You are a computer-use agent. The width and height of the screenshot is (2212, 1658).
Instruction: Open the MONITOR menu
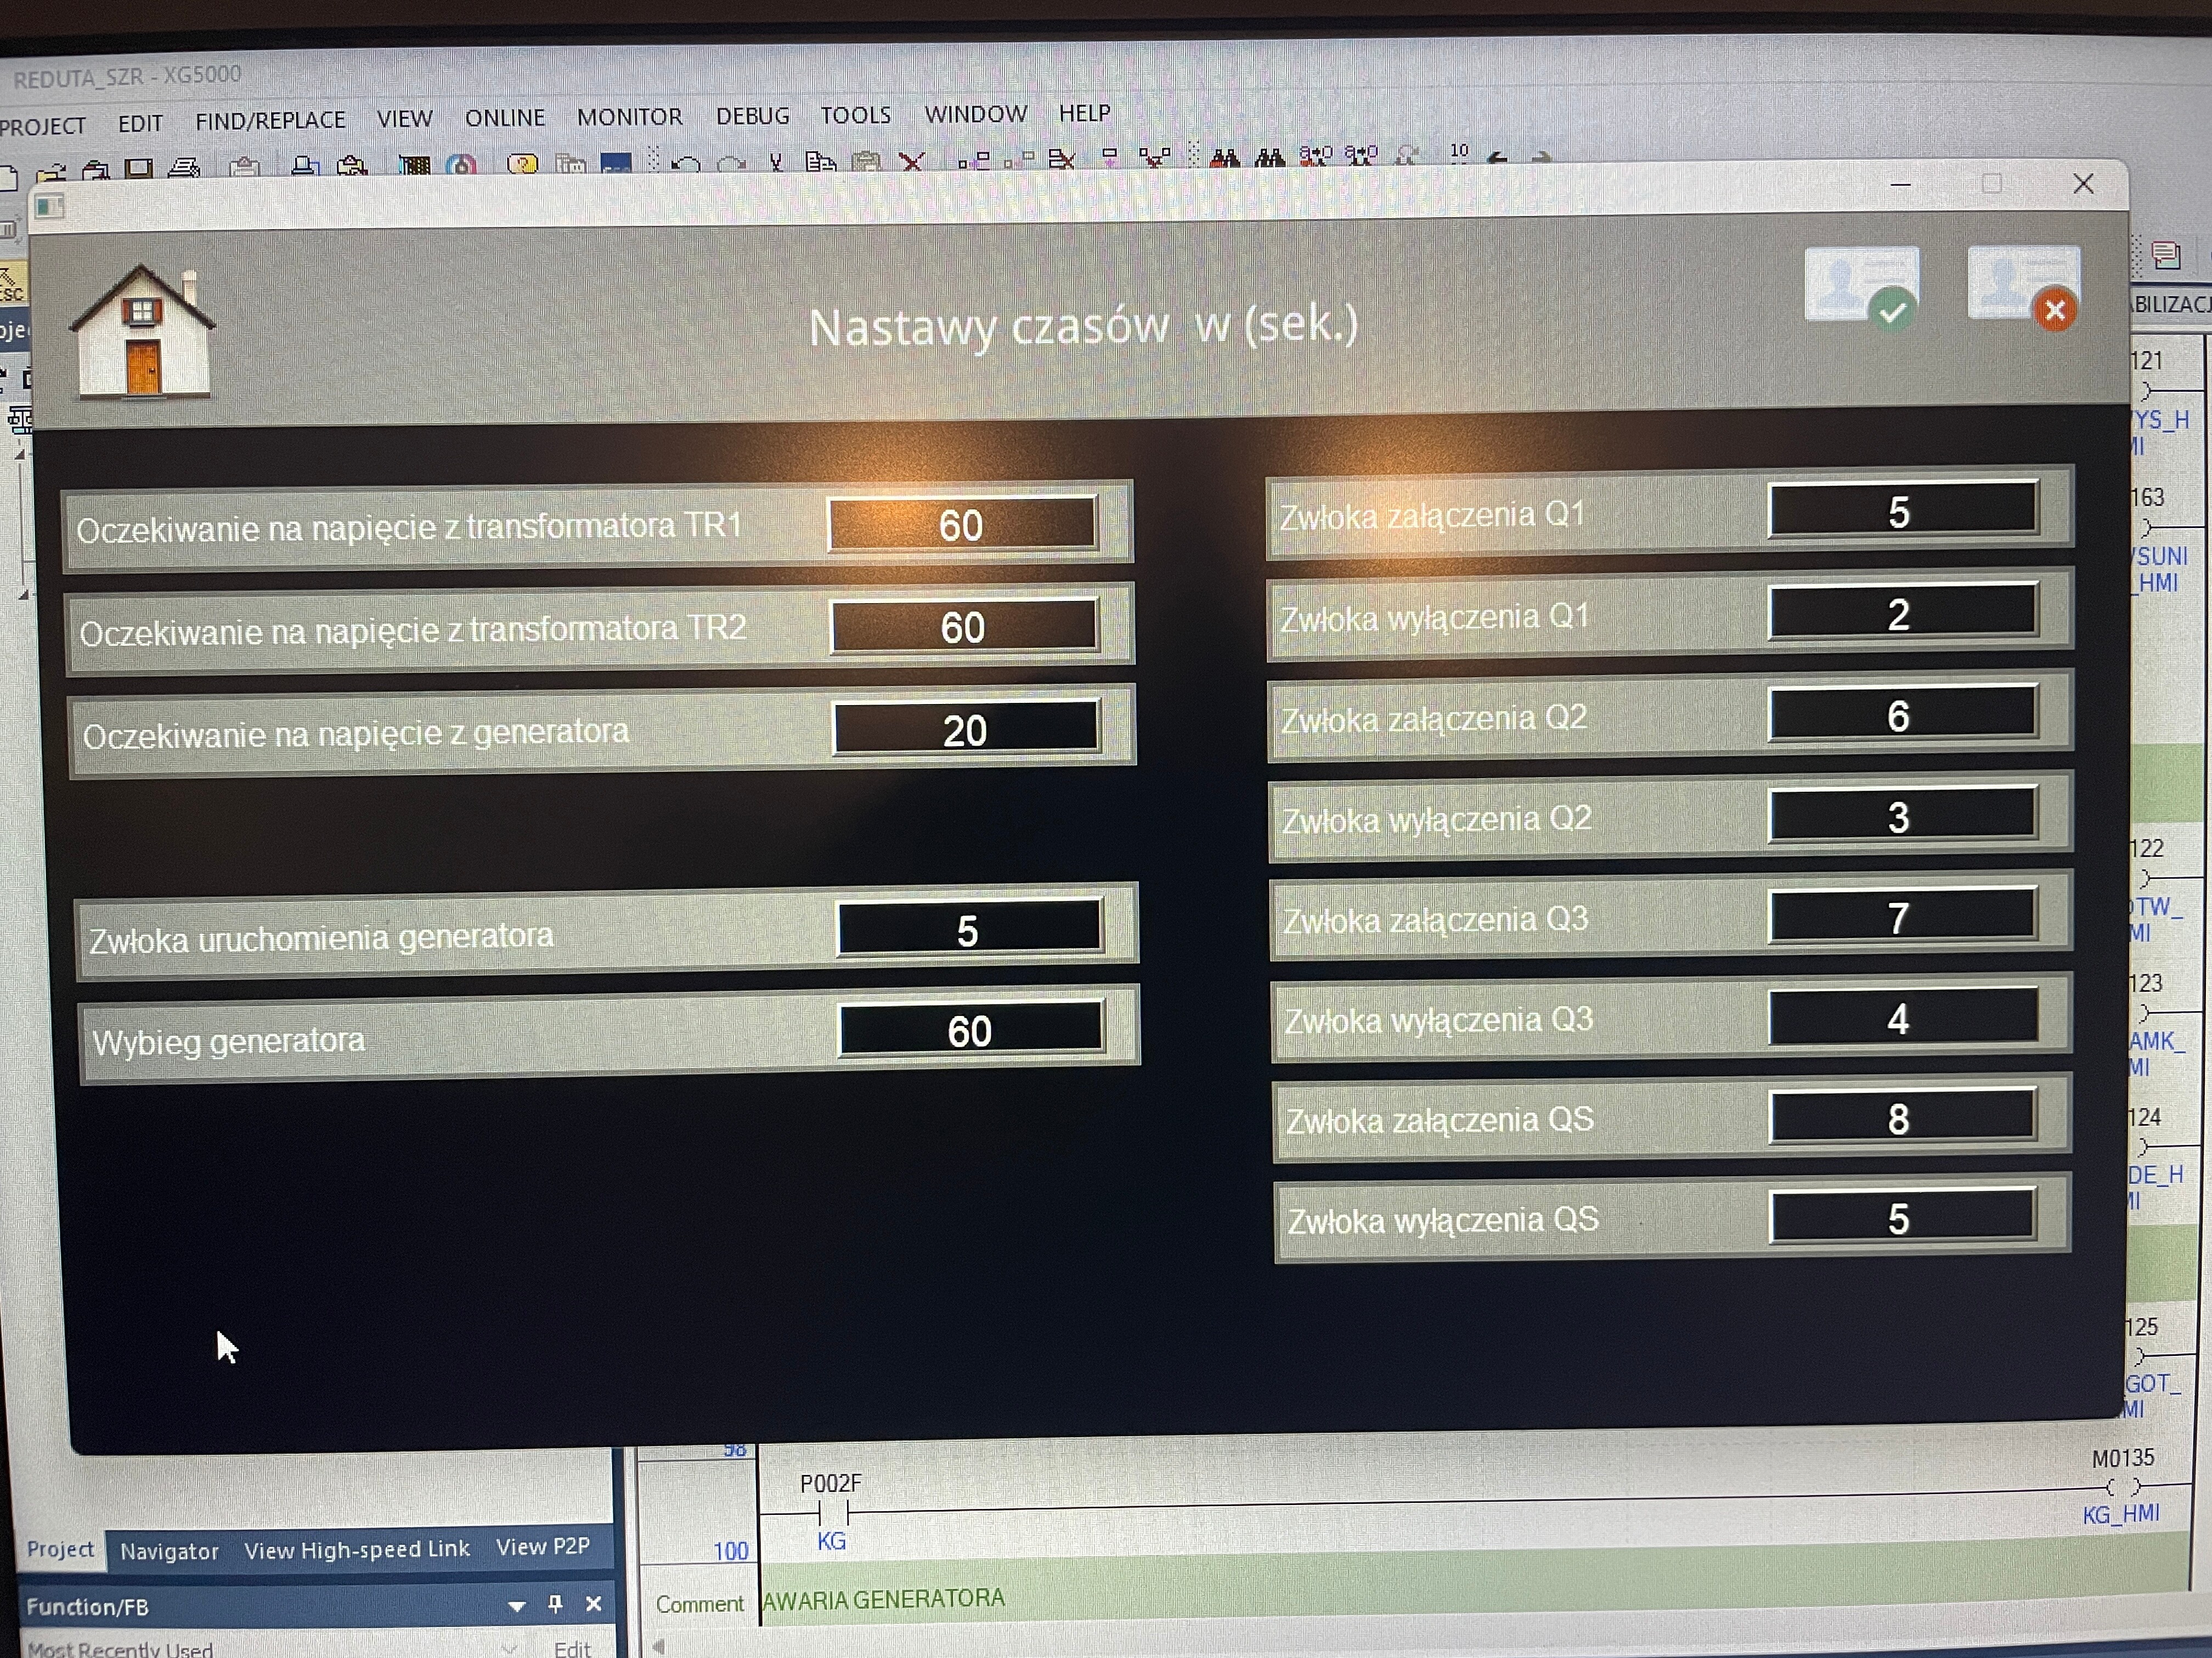(x=629, y=117)
